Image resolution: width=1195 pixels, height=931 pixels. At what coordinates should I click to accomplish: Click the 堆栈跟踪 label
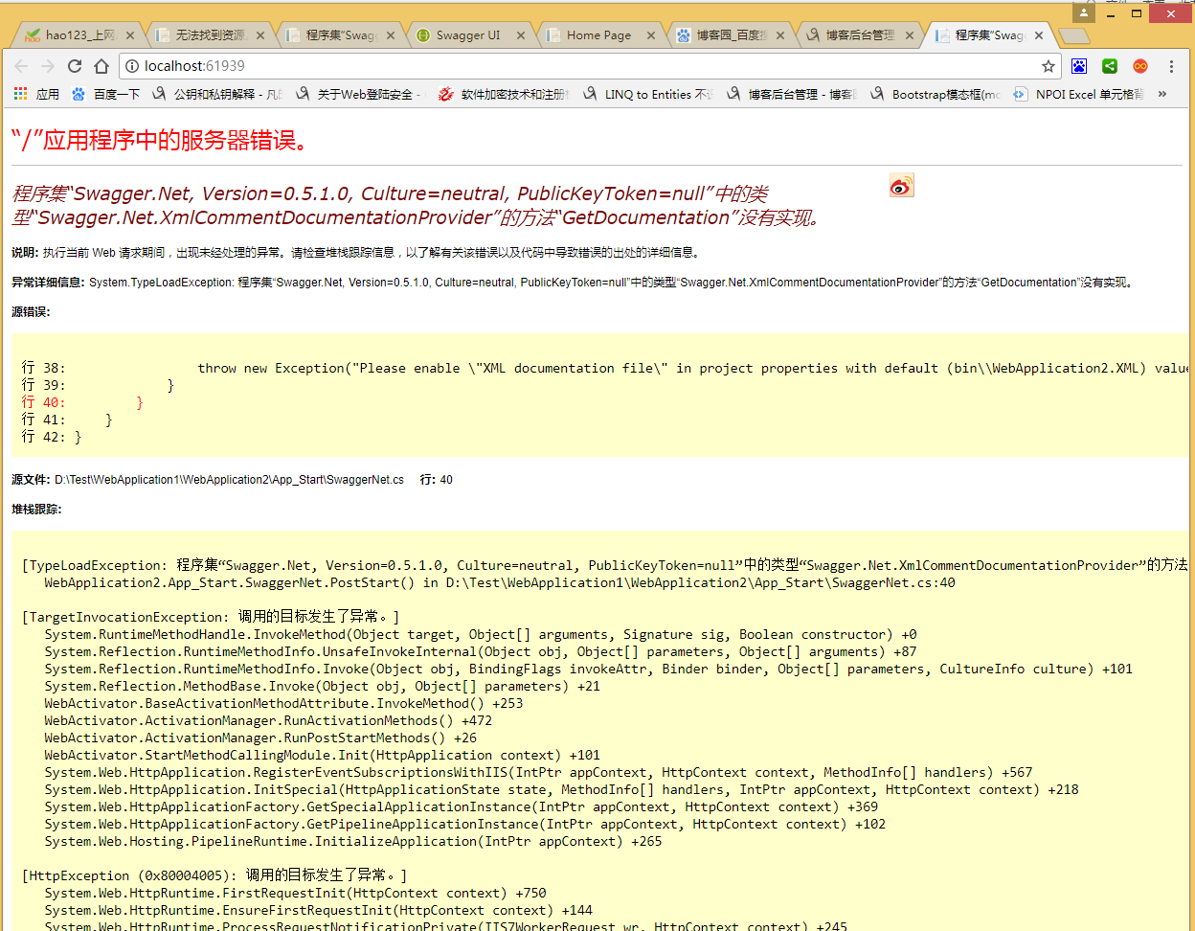[36, 510]
